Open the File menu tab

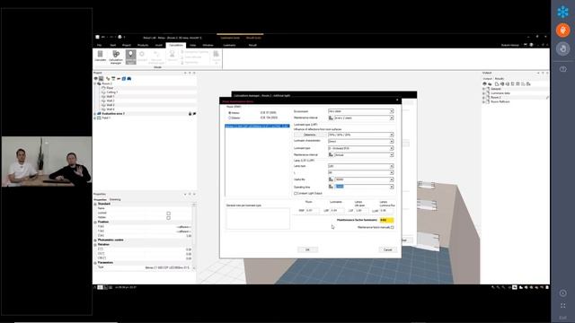tap(99, 45)
